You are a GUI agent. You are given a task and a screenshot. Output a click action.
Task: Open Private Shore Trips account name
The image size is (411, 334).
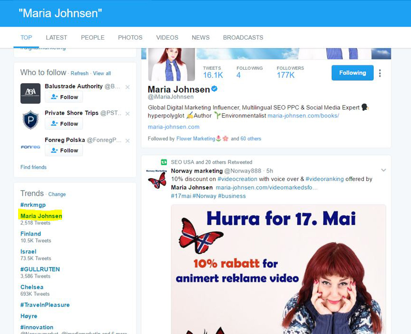tap(72, 113)
